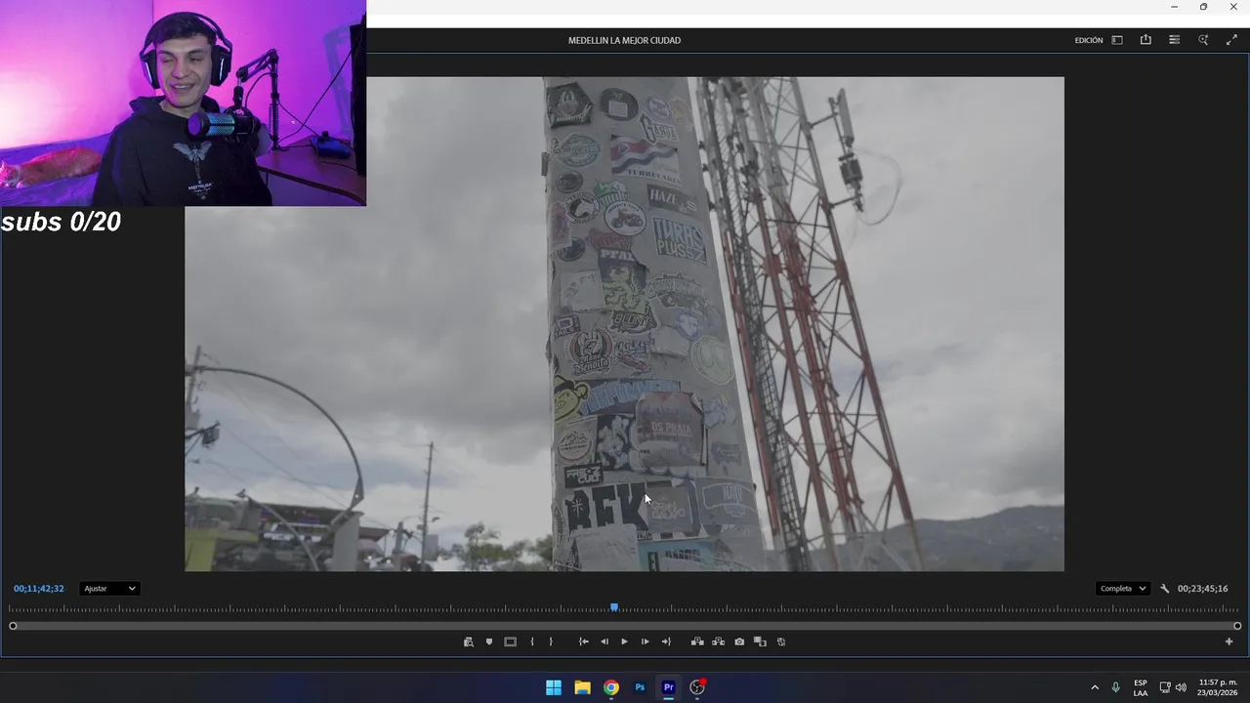Add a marker with the marker icon
Image resolution: width=1250 pixels, height=703 pixels.
(489, 641)
